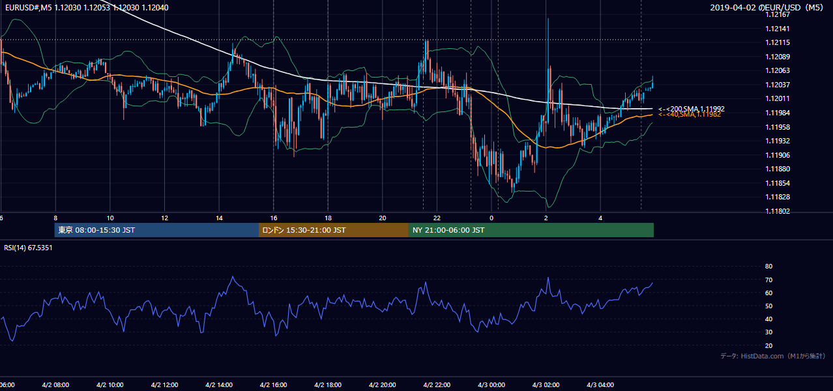Screen dimensions: 833x391
Task: Click price level 1.12063 on the axis
Action: click(777, 70)
